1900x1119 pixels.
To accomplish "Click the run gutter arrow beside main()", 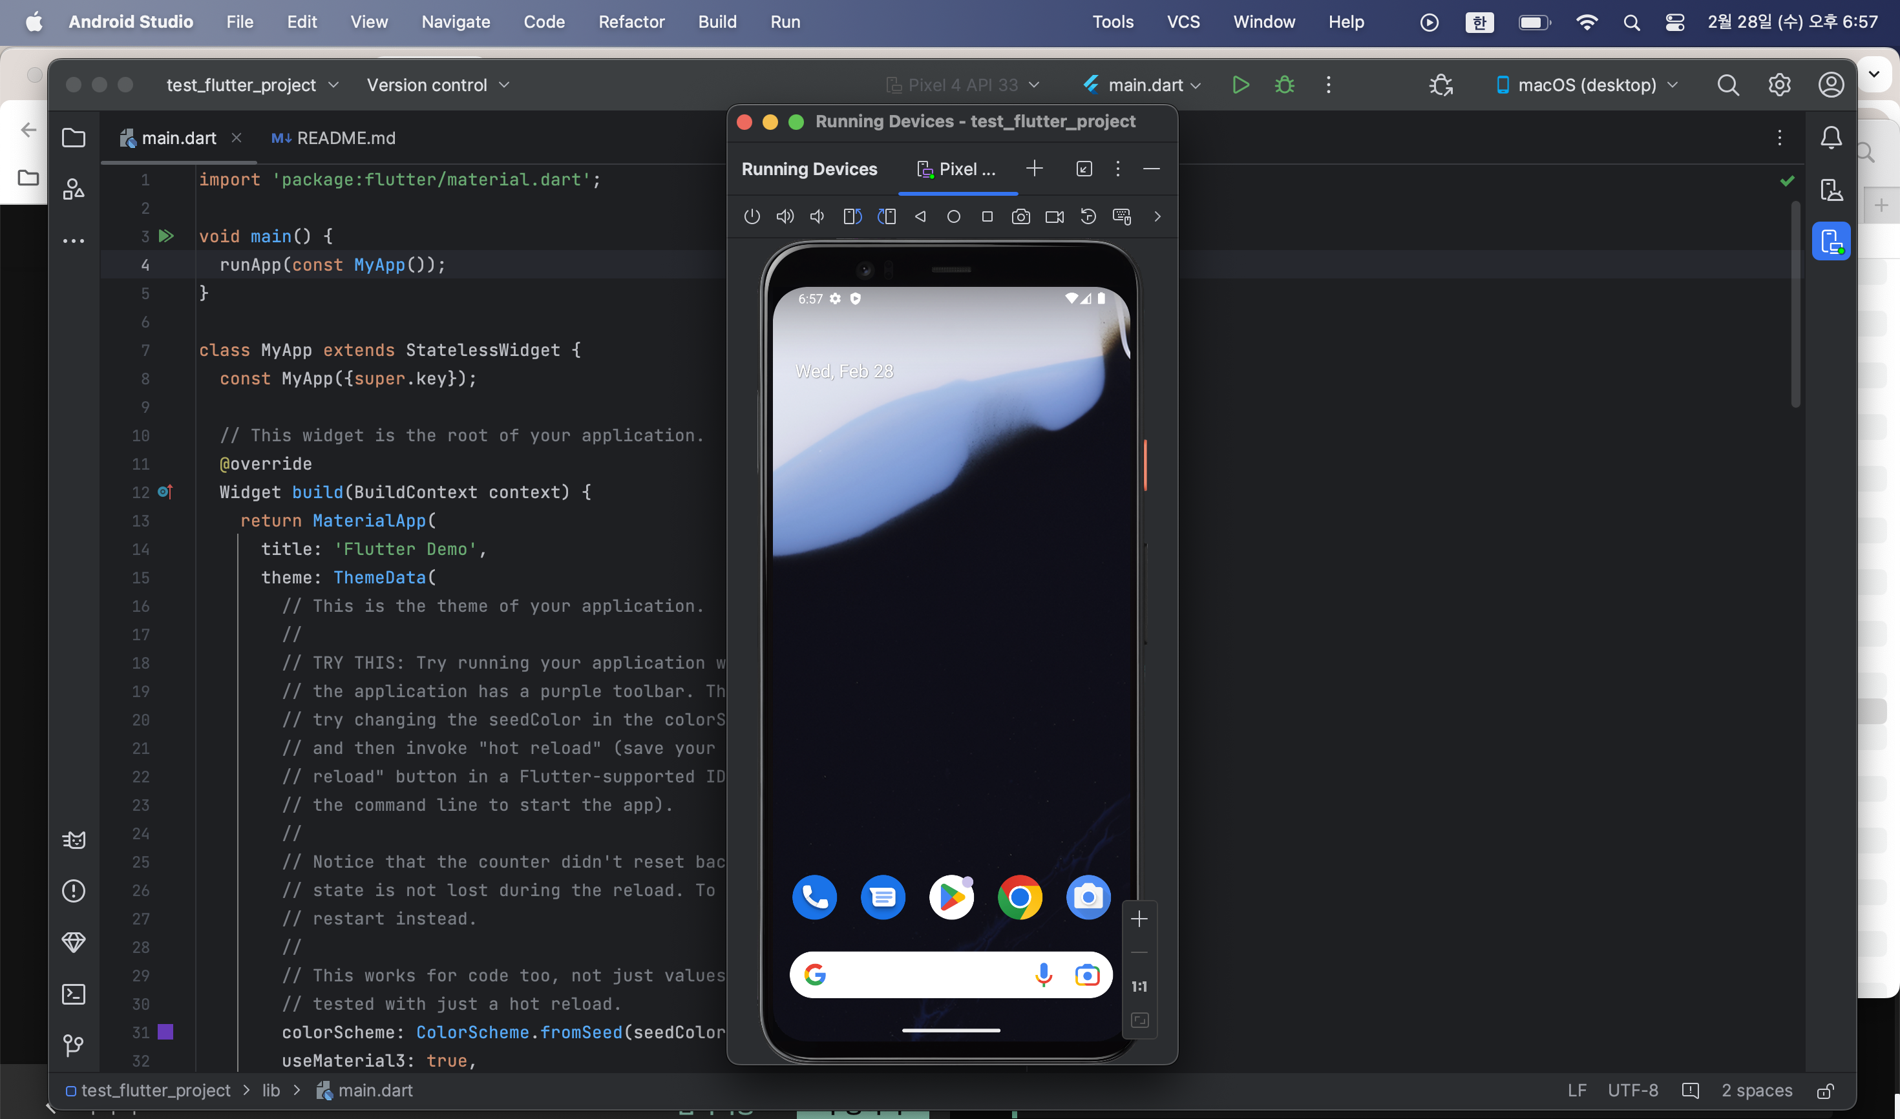I will click(x=166, y=236).
